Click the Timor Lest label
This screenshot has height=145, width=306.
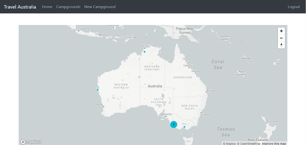click(131, 37)
